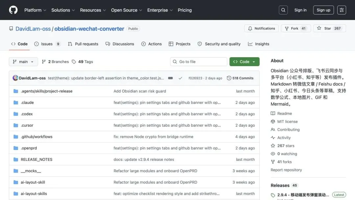Expand the Open Source menu
The image size is (355, 200).
[x=126, y=10]
